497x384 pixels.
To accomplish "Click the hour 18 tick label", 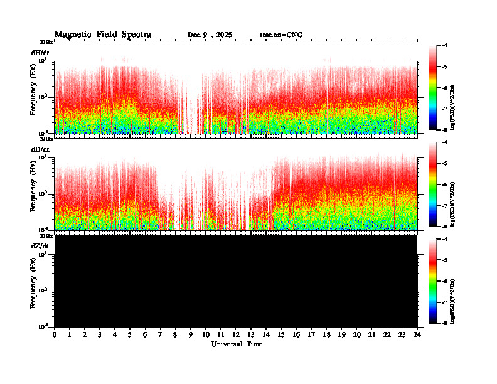I will 326,334.
